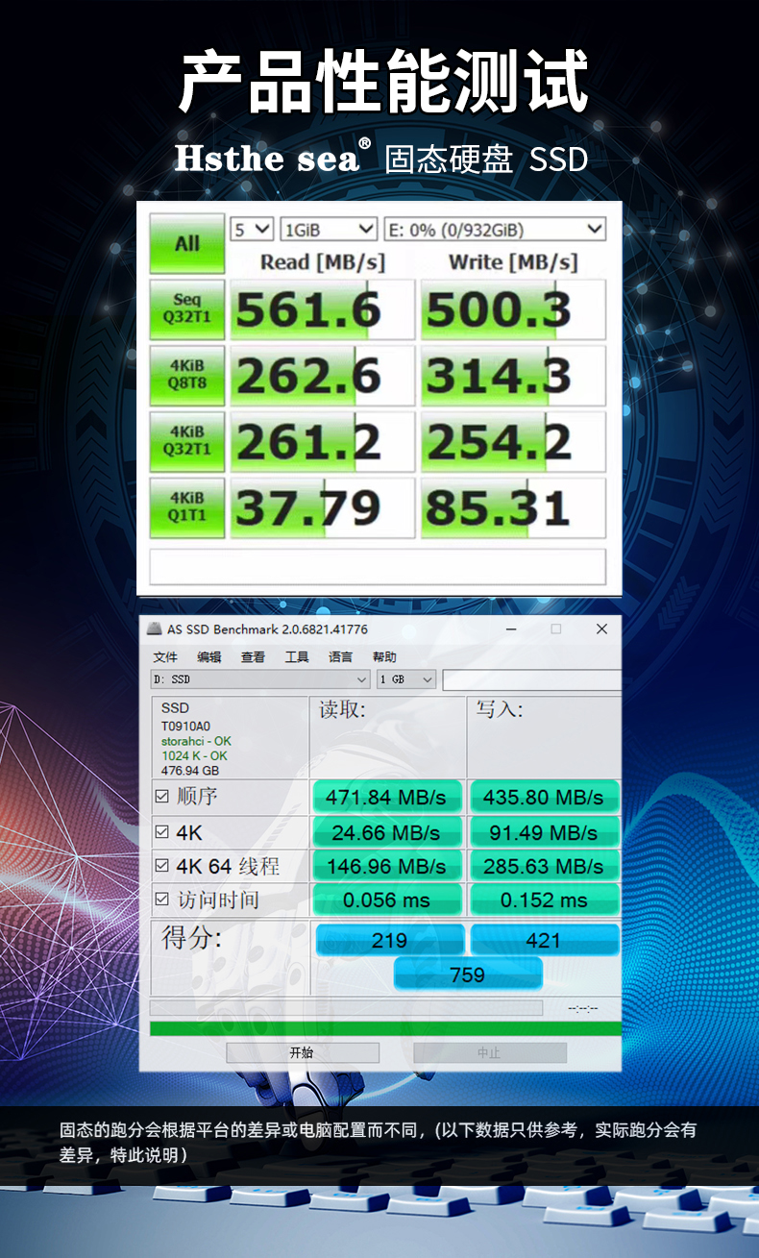Click the empty text field beside 1 GB dropdown
Viewport: 759px width, 1258px height.
click(531, 679)
